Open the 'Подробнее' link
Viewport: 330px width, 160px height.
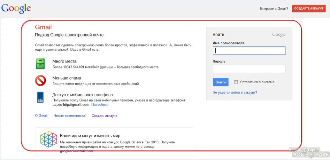click(100, 105)
